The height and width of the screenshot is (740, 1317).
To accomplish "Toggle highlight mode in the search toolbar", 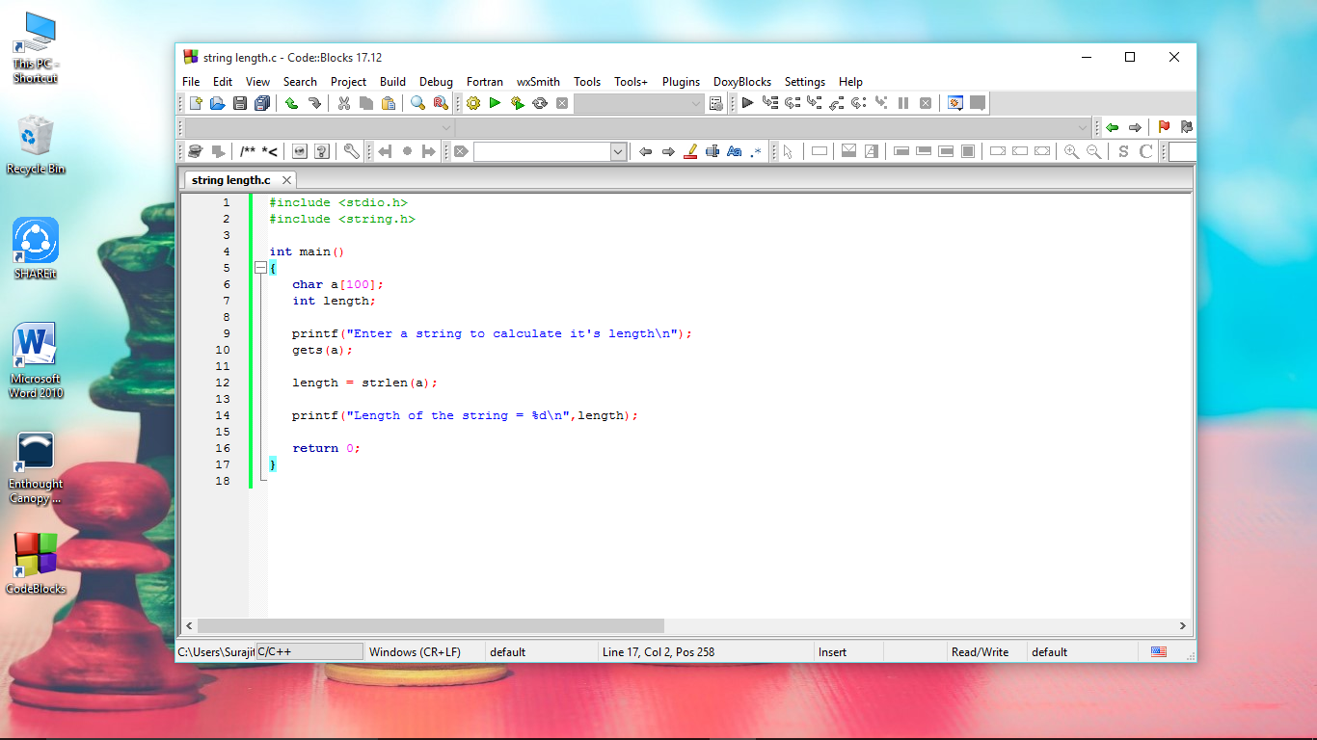I will point(691,151).
